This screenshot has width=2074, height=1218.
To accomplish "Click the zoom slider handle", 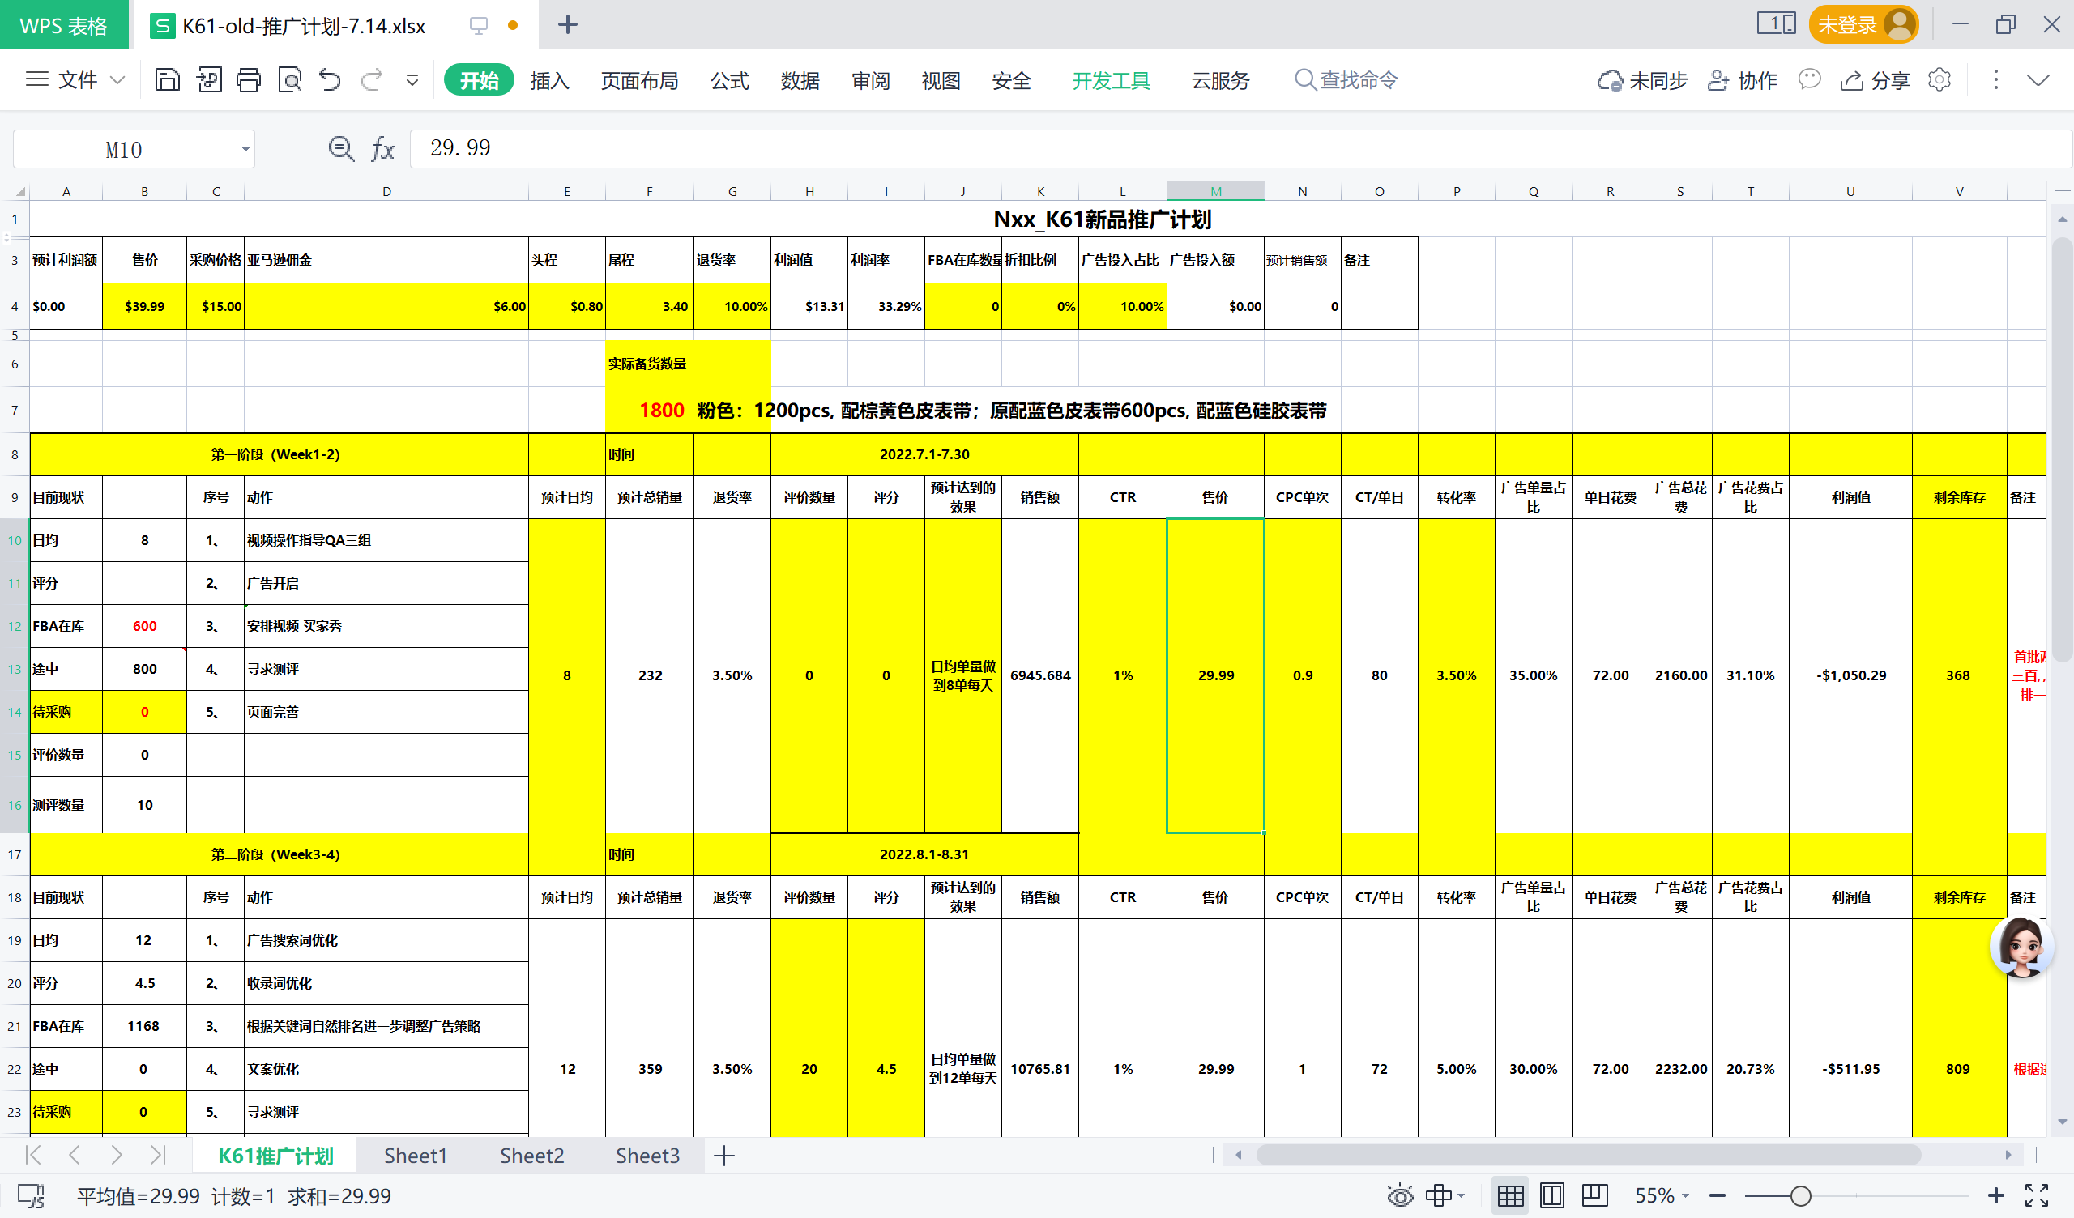I will pyautogui.click(x=1800, y=1195).
